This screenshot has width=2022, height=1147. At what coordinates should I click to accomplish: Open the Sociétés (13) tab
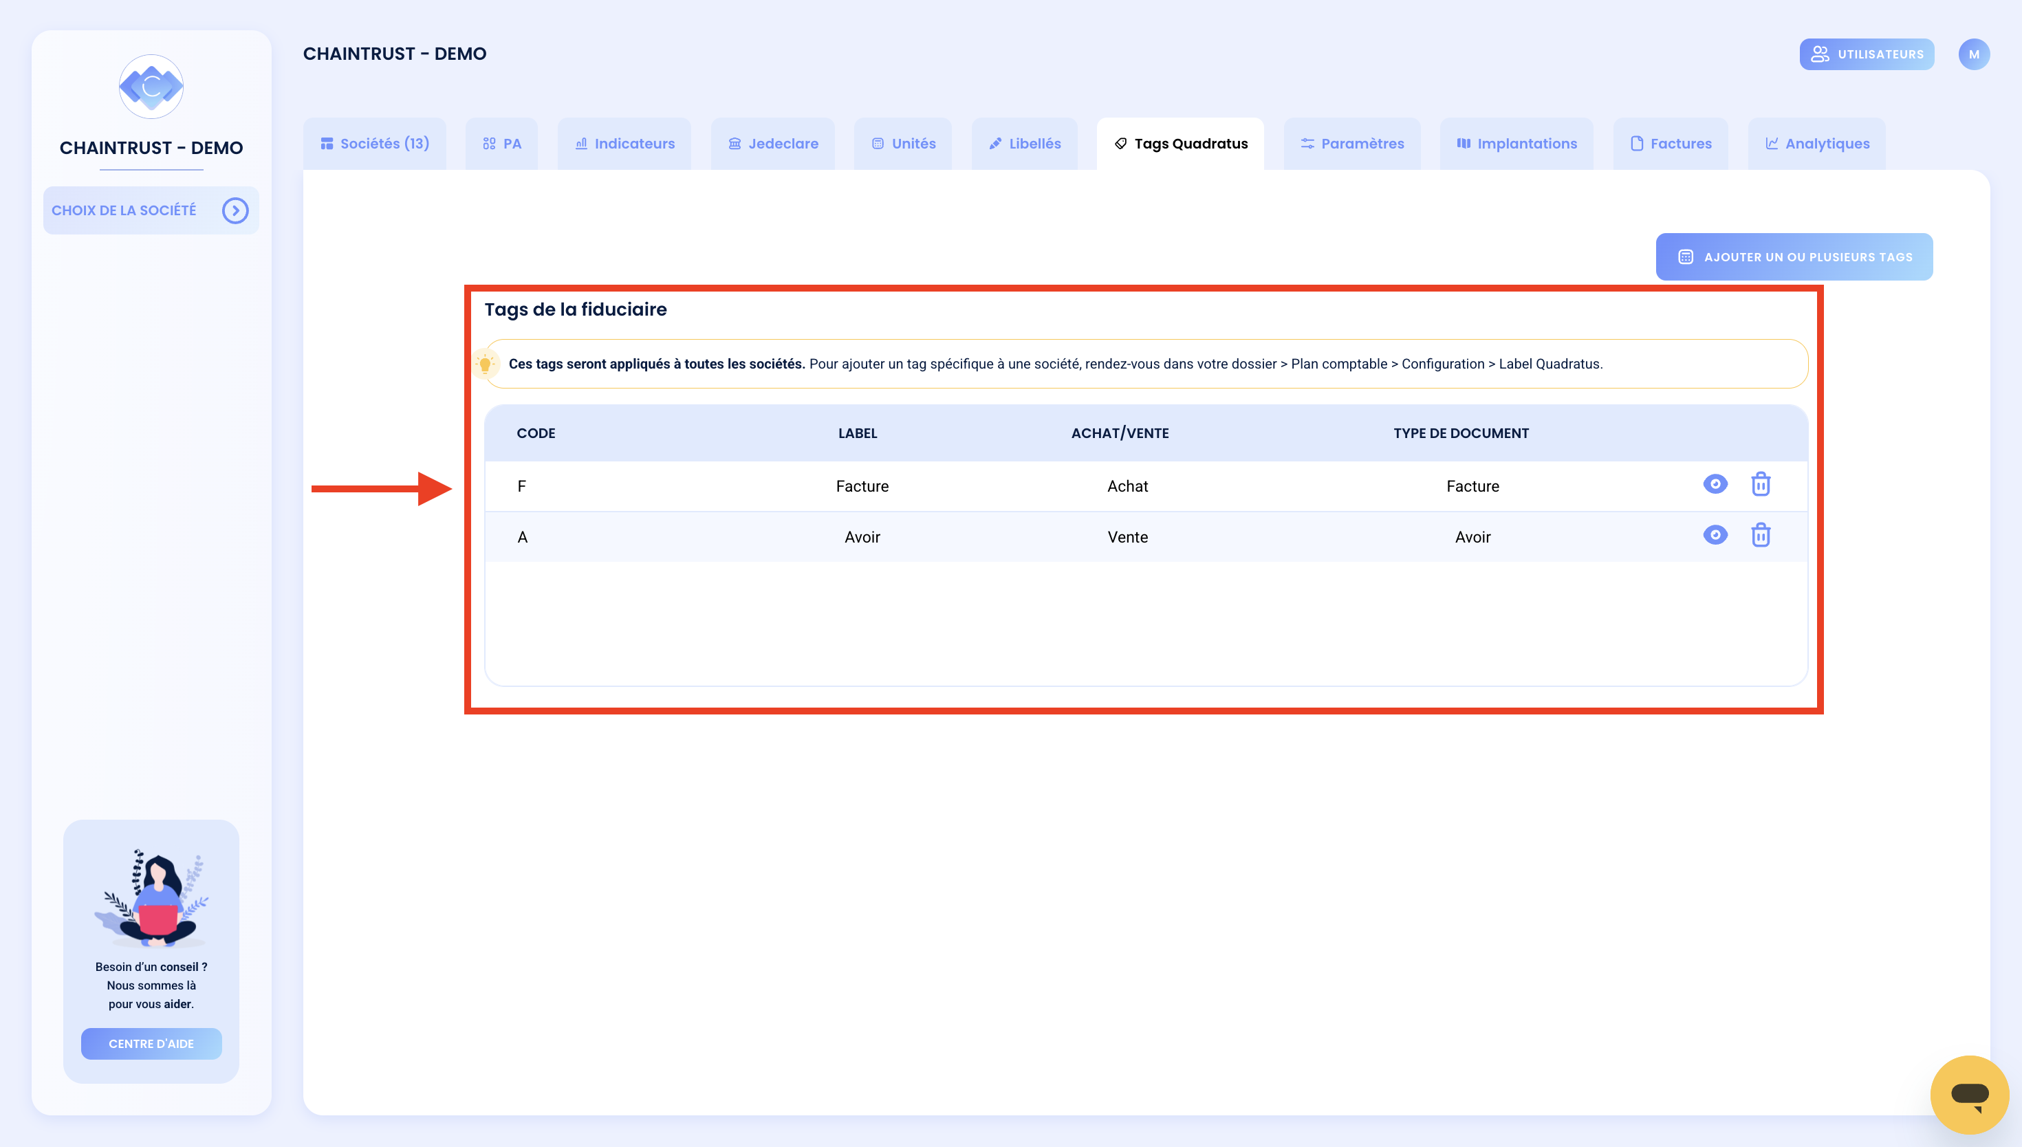click(375, 143)
